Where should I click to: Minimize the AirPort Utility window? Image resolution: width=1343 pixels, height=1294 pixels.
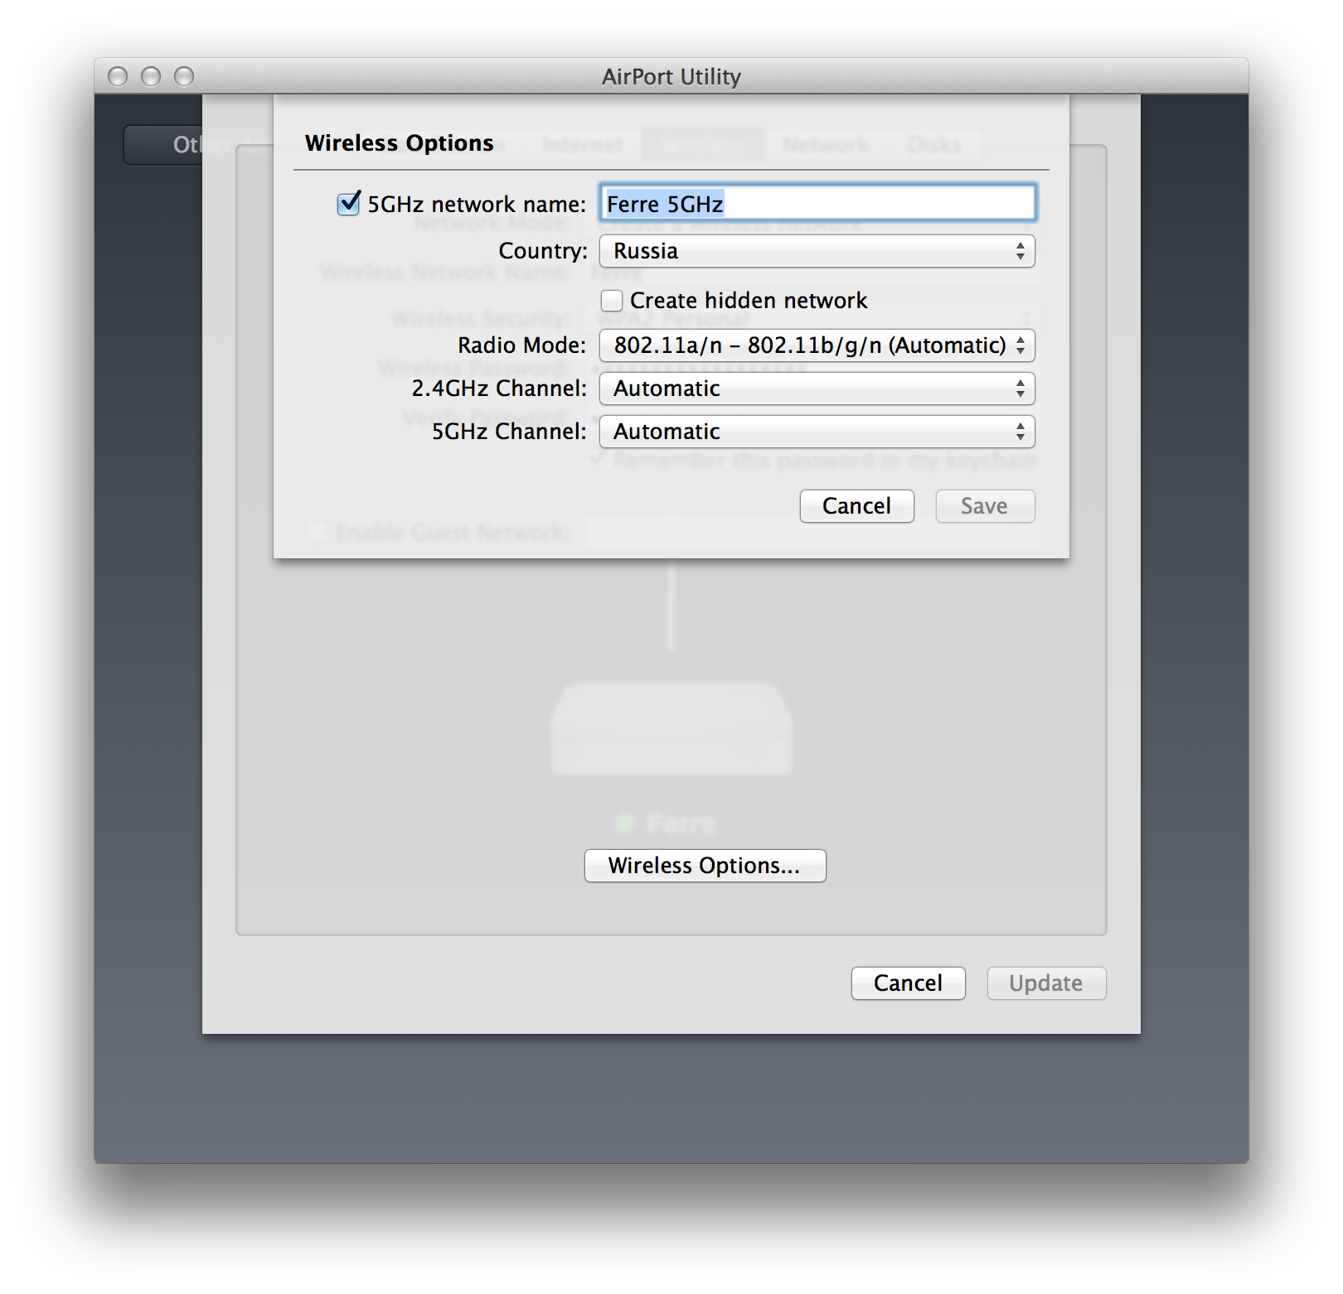tap(151, 76)
